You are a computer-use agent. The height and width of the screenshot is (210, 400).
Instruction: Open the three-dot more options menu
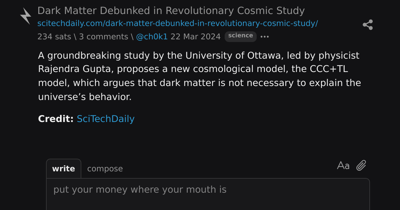pyautogui.click(x=265, y=37)
